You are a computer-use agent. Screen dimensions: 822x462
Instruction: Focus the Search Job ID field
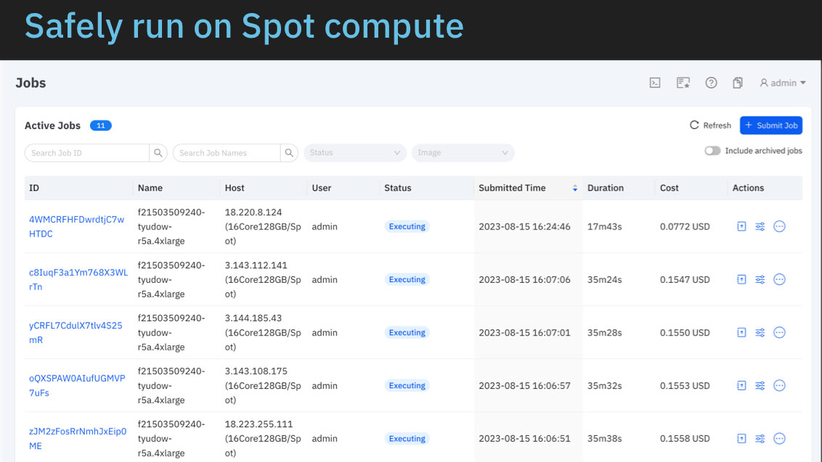tap(86, 153)
